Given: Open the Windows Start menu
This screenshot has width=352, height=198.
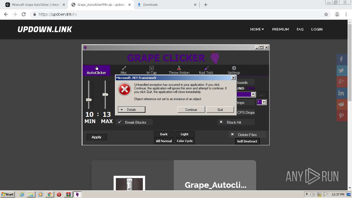Looking at the screenshot, I should click(8, 194).
